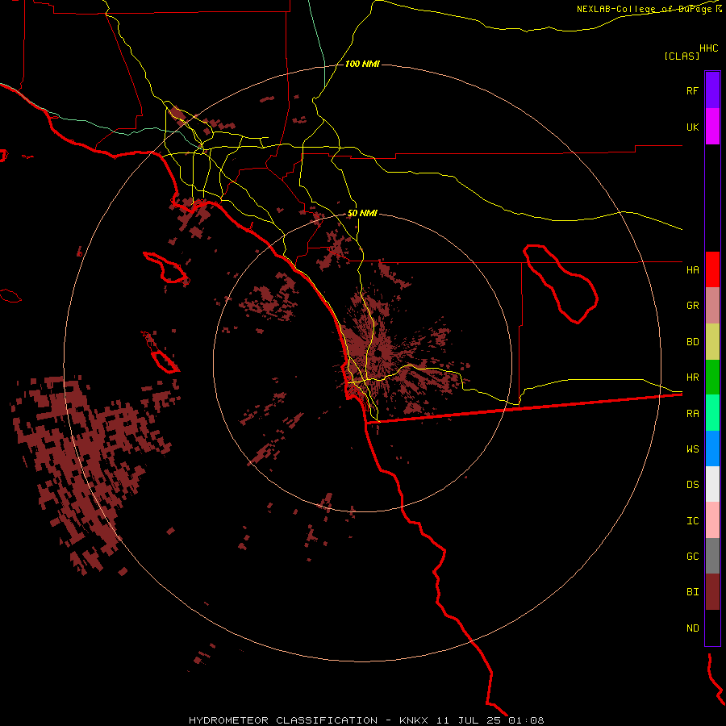Click the red HA color swatch

(712, 269)
